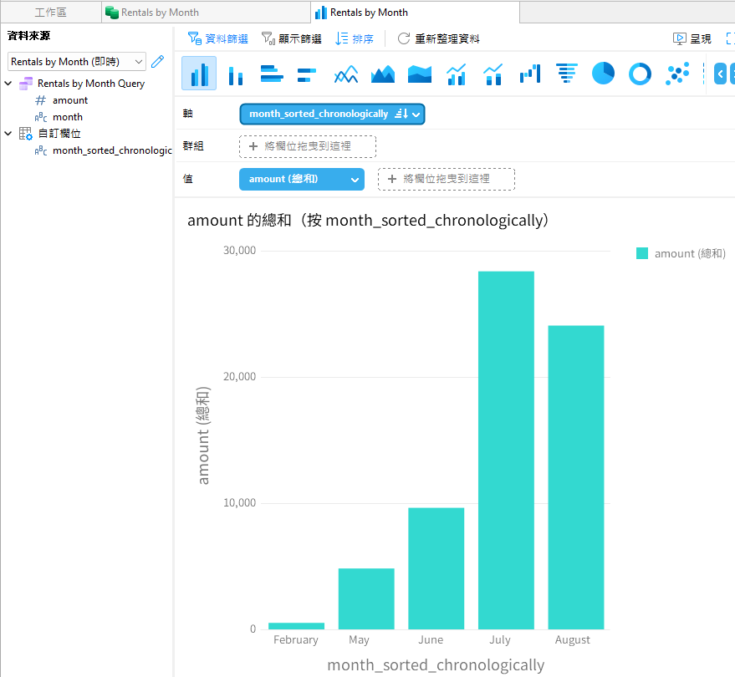Collapse the Rentals by Month Query tree
The image size is (735, 677).
click(8, 83)
